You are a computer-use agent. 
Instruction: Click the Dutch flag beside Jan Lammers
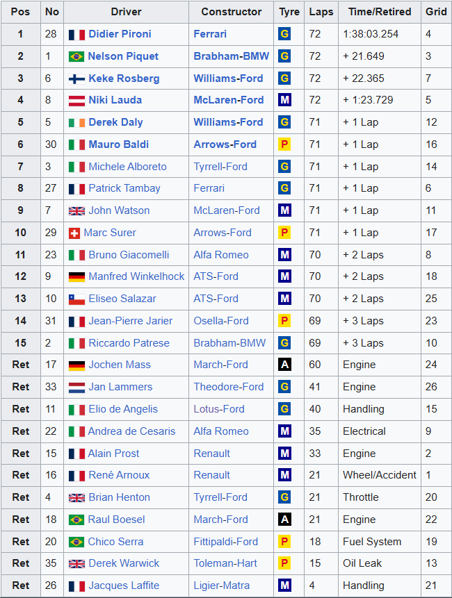point(76,388)
